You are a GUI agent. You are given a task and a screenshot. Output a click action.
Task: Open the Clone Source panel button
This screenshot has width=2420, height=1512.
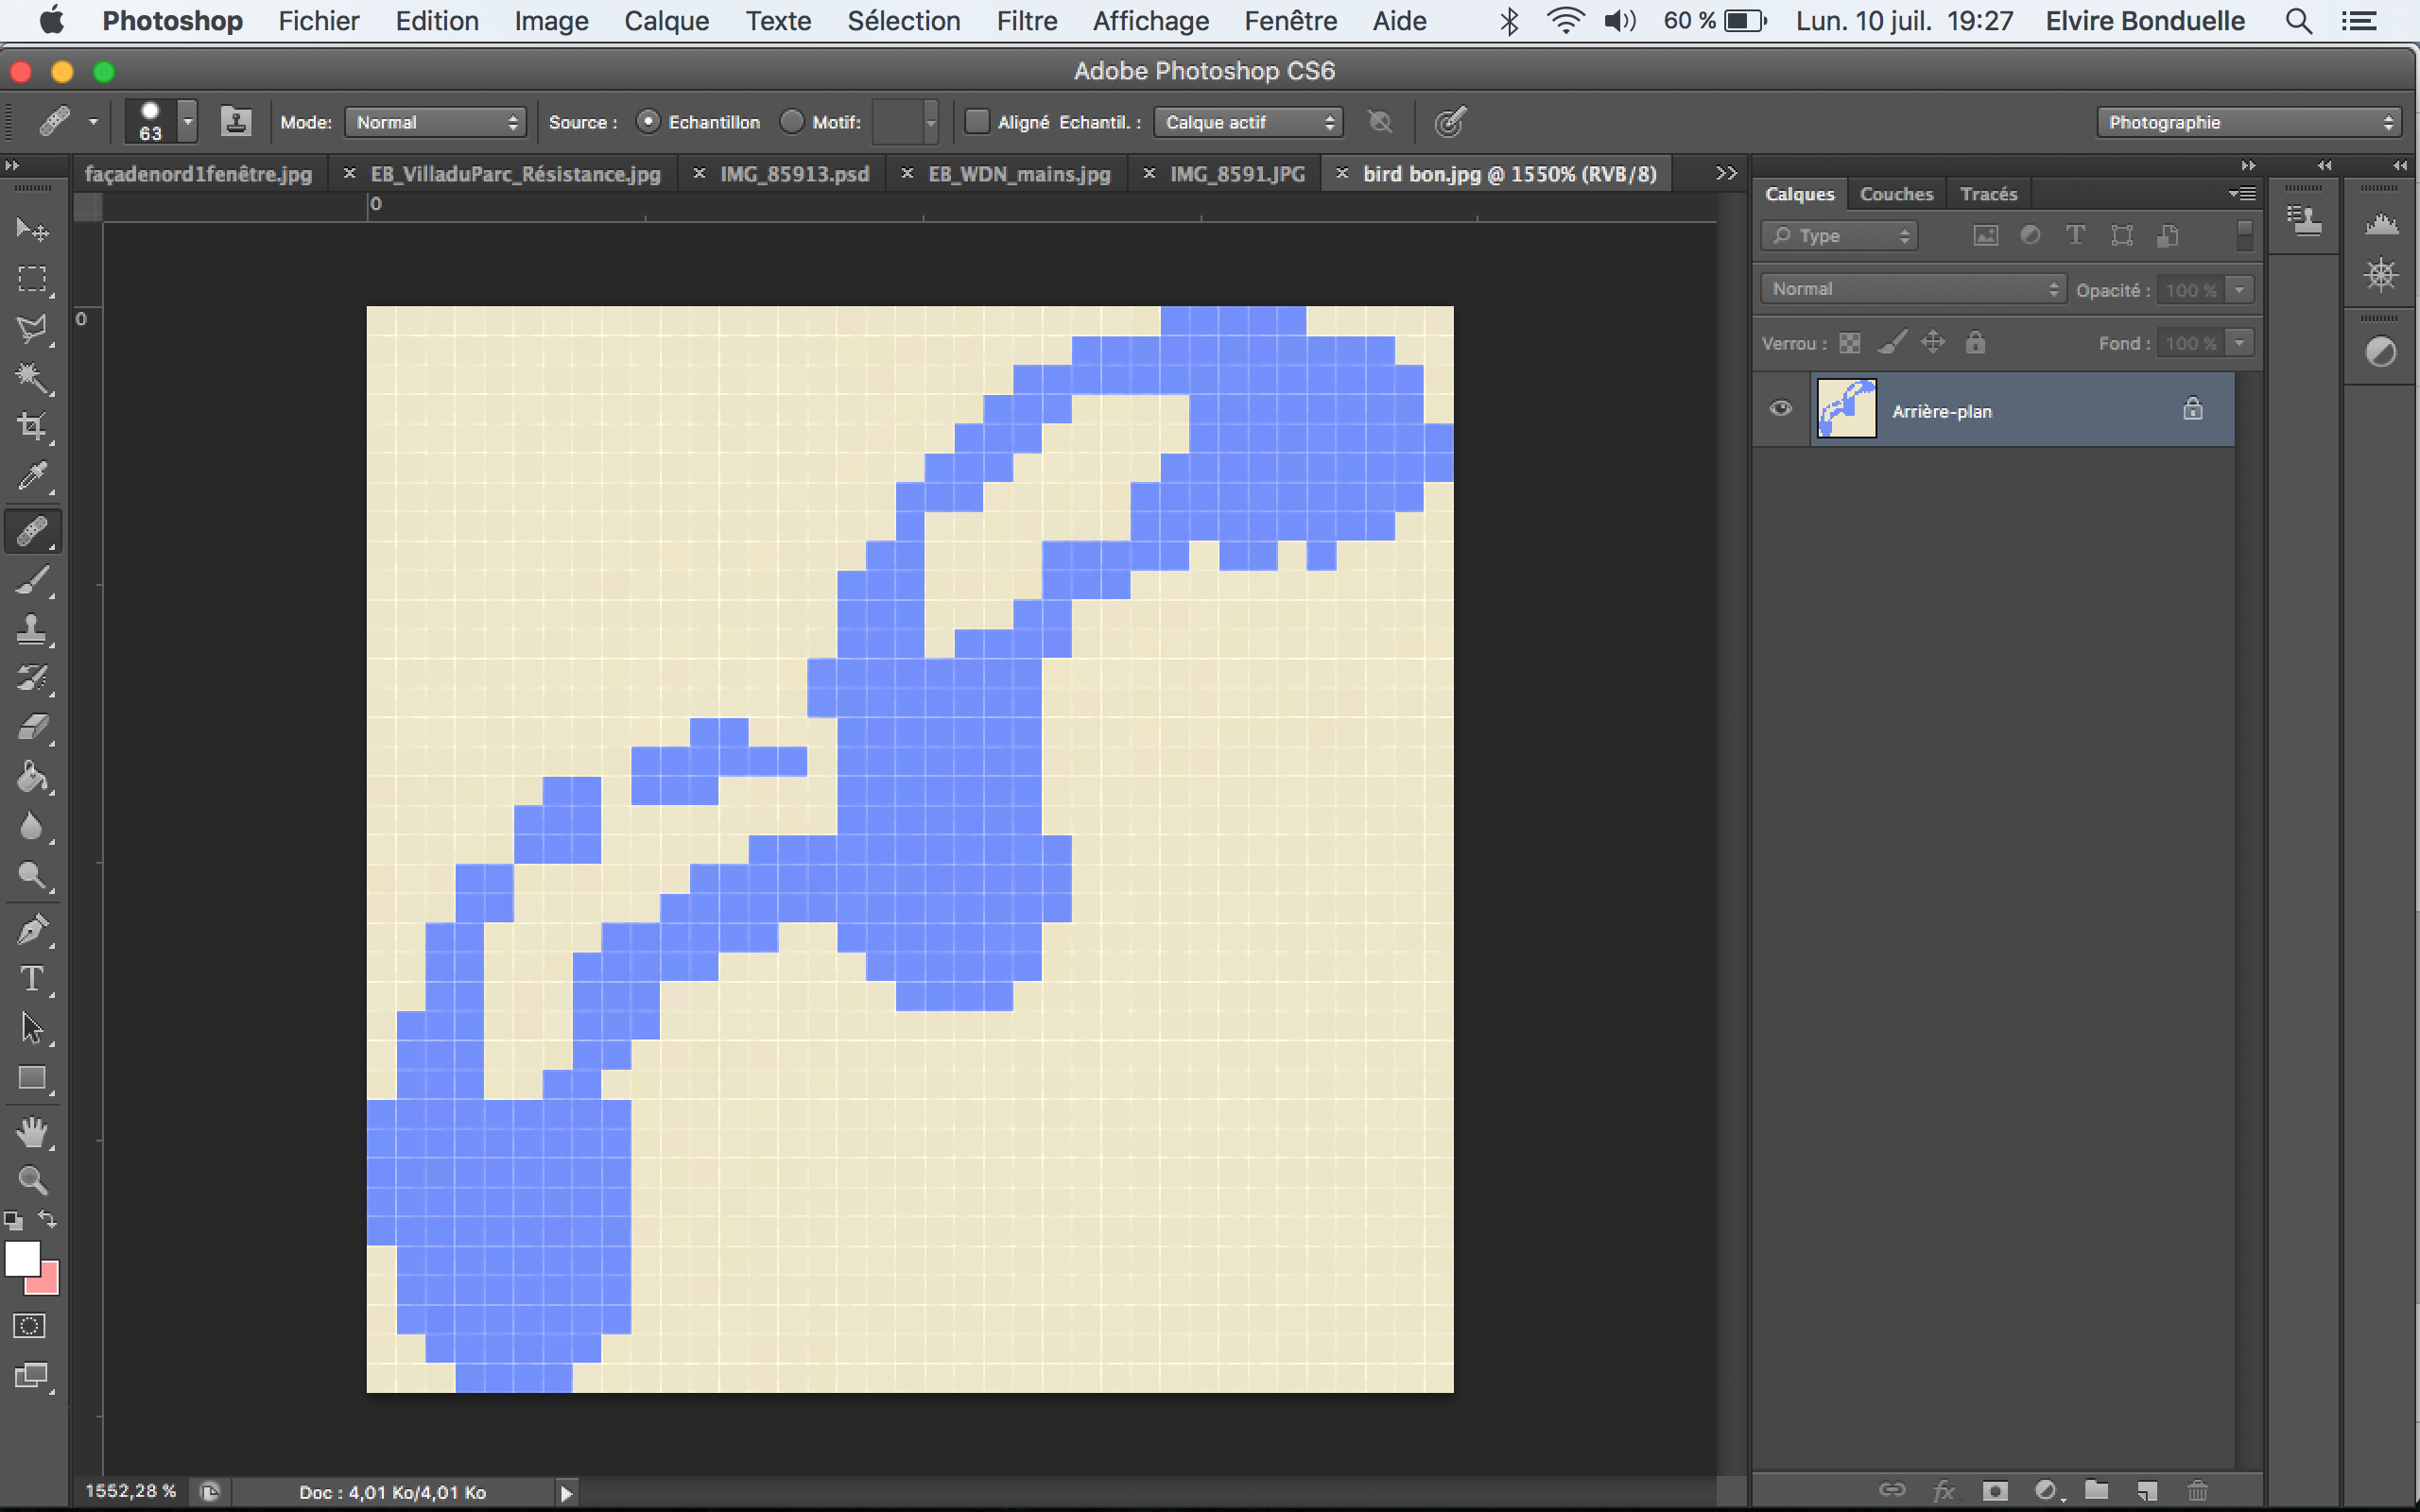(2305, 220)
